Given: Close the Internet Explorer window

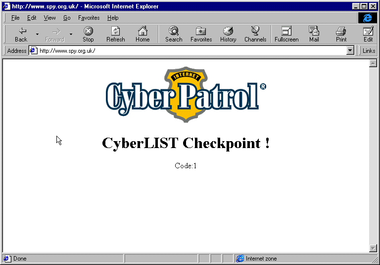Looking at the screenshot, I should pos(373,6).
